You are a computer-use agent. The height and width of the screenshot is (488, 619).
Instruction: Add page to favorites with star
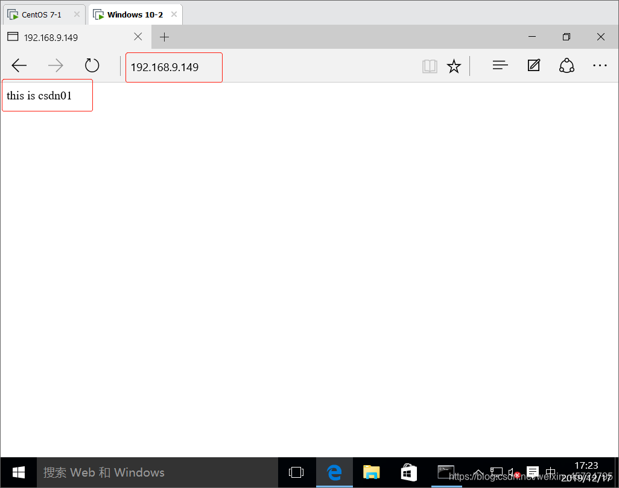pyautogui.click(x=454, y=66)
